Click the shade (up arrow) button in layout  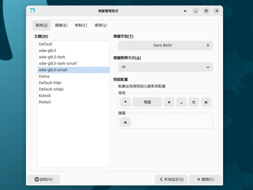[x=169, y=102]
